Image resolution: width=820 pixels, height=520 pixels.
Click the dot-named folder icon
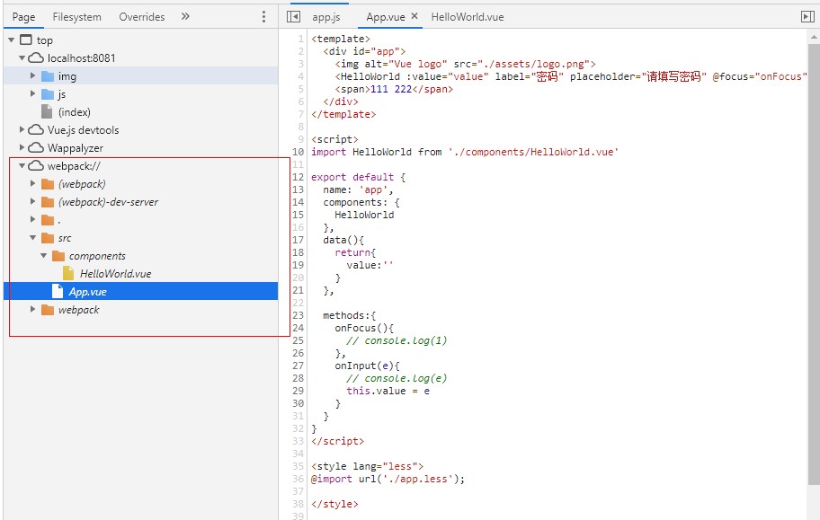click(48, 220)
